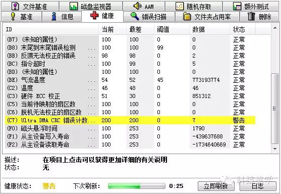Click the refresh countdown progress bar
Screen dimensions: 281x194
(136, 186)
